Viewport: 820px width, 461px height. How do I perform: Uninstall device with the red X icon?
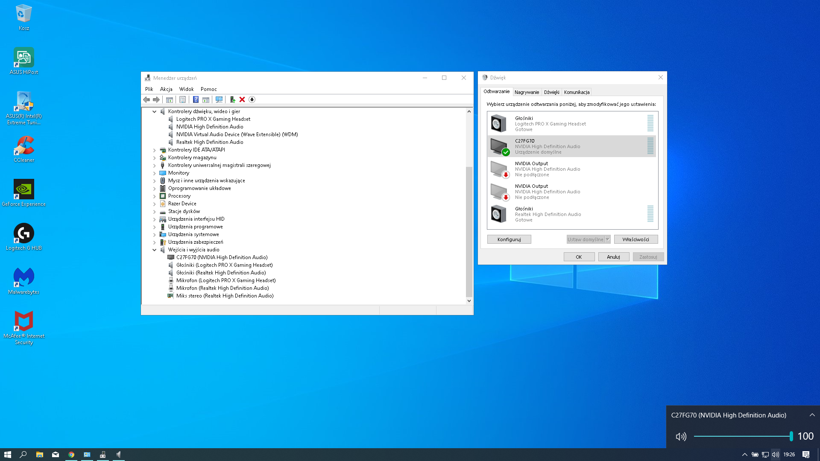pyautogui.click(x=242, y=99)
